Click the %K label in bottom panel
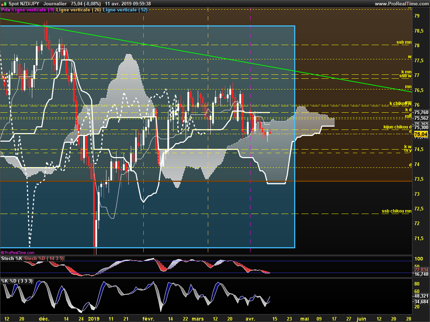 4,281
